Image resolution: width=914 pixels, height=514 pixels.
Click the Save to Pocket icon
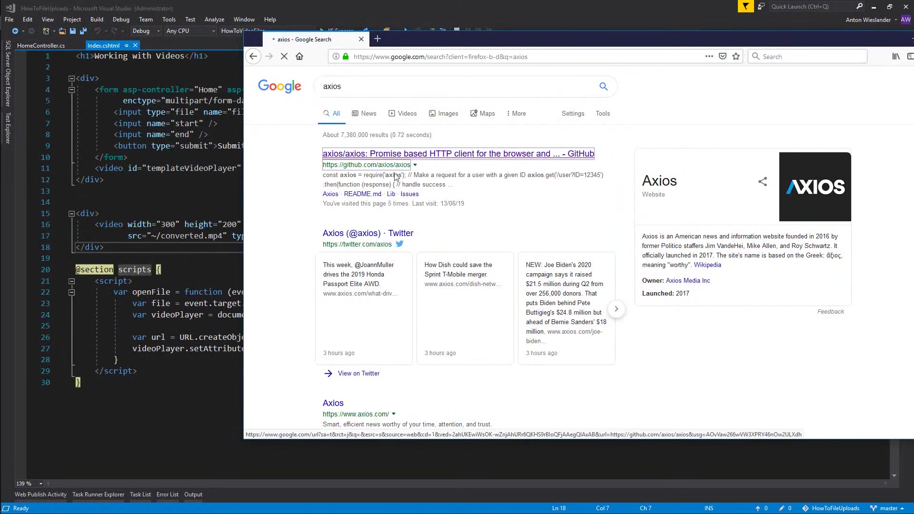click(x=723, y=56)
